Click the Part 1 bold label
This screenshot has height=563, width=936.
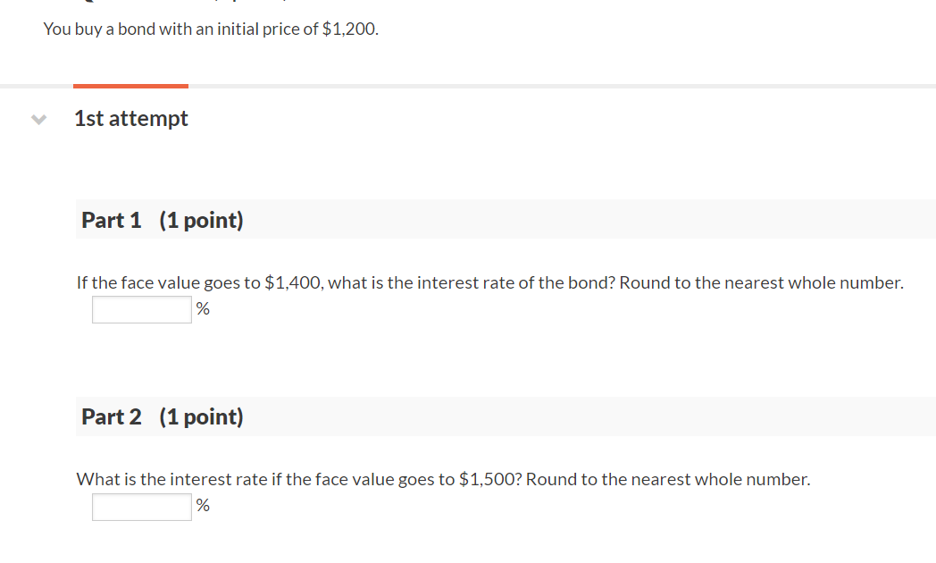(112, 220)
